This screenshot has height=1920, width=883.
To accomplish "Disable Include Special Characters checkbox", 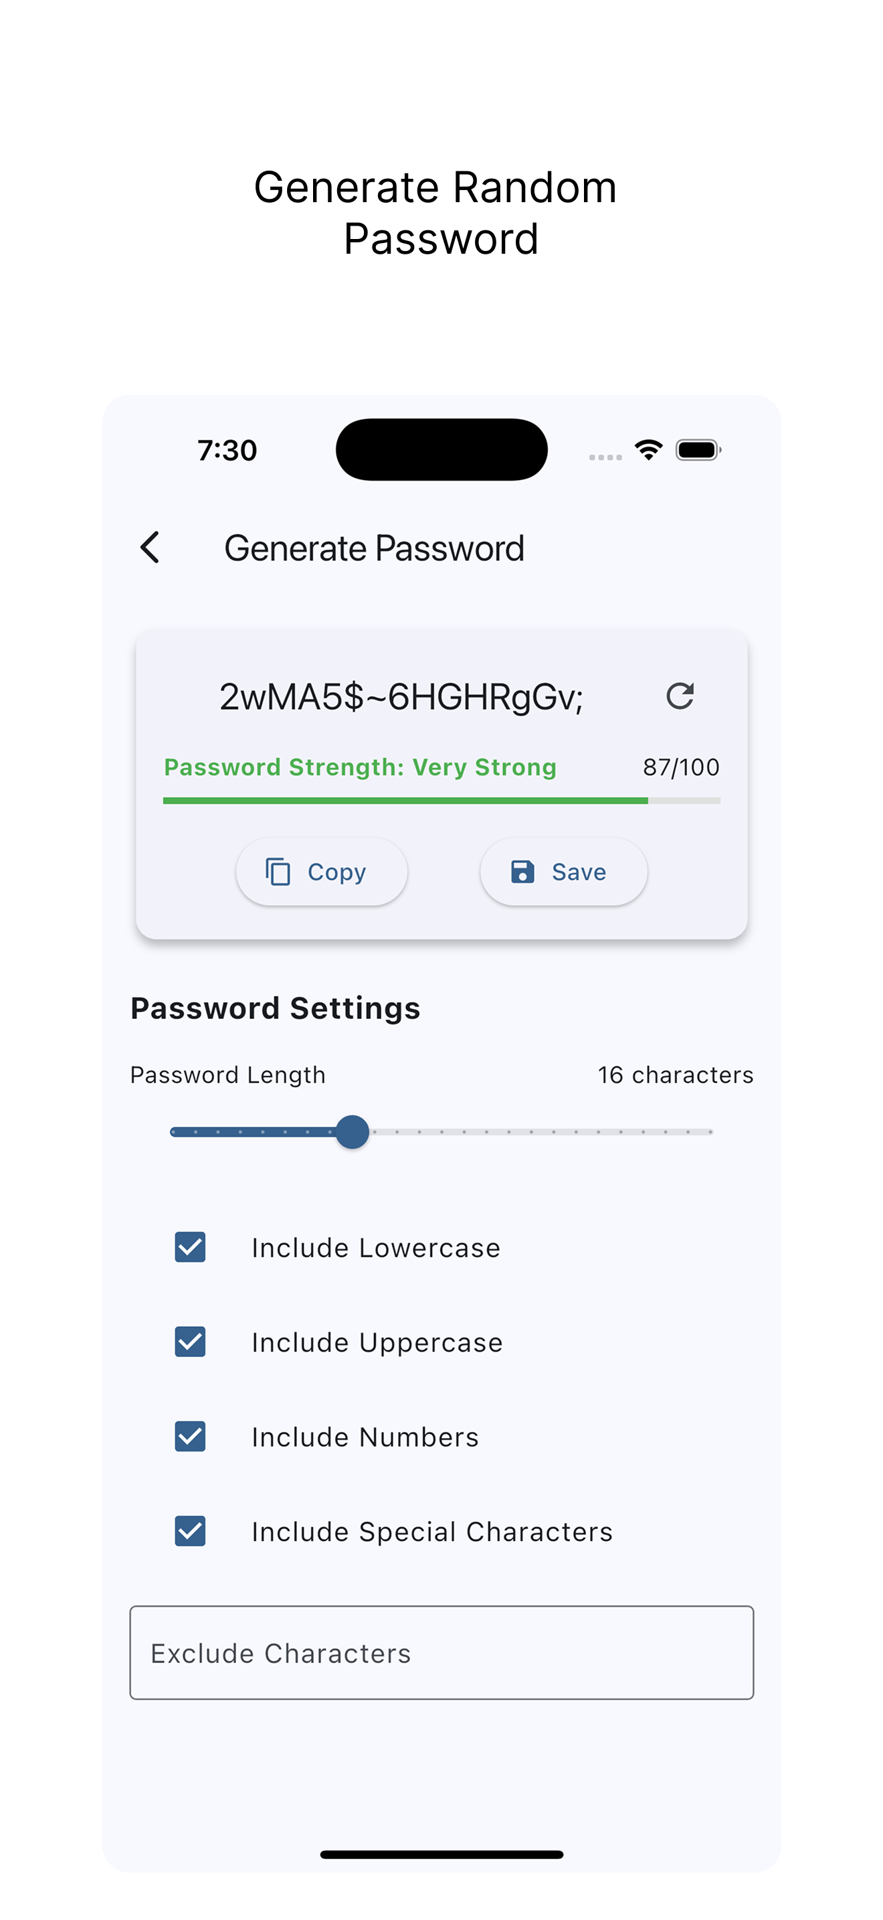I will click(x=190, y=1531).
